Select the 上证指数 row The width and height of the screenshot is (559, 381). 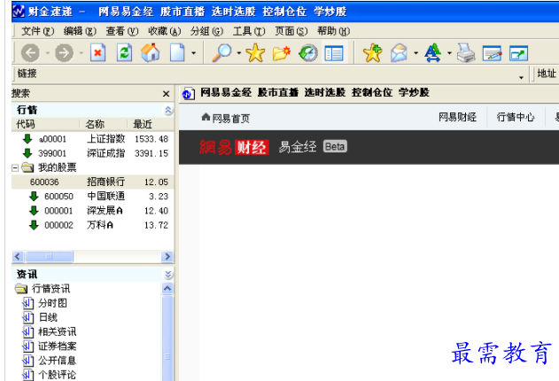[93, 138]
